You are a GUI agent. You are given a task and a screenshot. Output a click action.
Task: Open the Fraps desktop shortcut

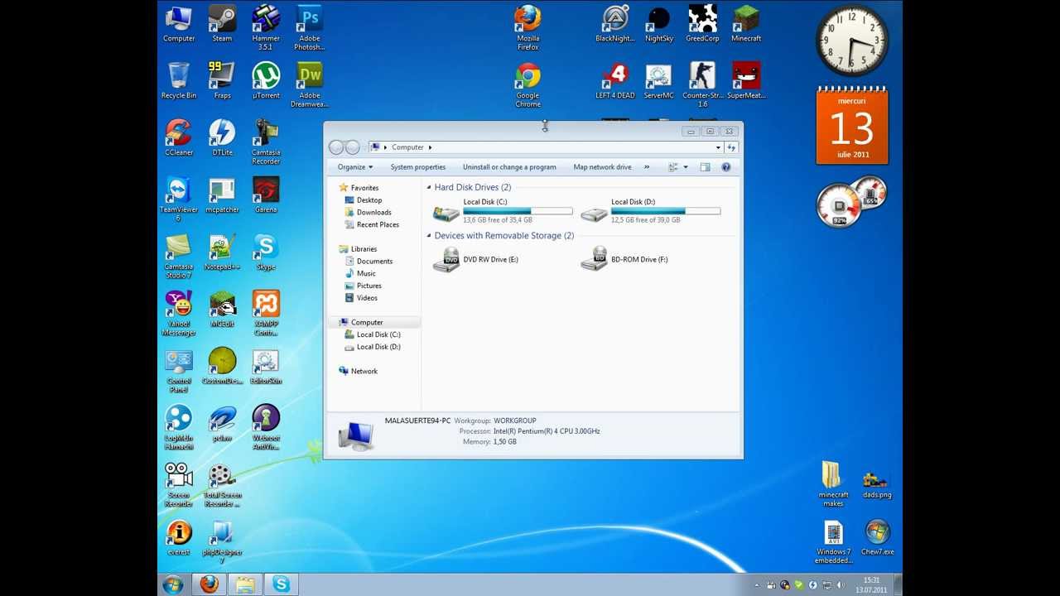tap(222, 80)
